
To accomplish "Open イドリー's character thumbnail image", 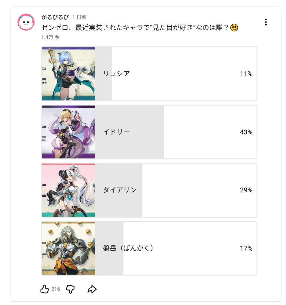I will point(68,132).
